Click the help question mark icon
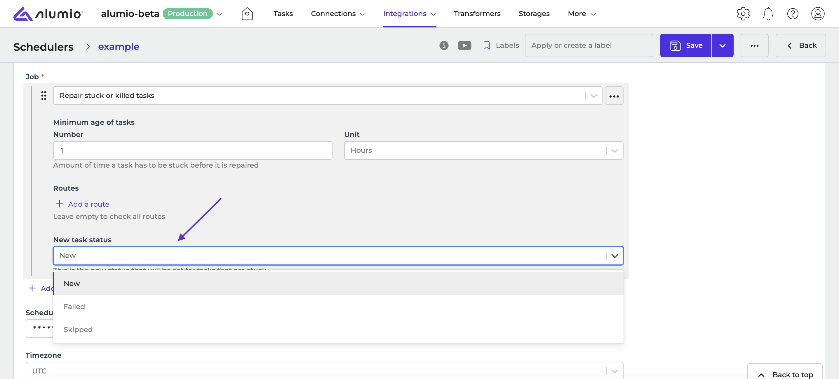The width and height of the screenshot is (839, 379). point(792,14)
